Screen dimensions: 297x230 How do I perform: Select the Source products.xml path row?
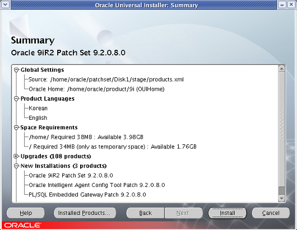pyautogui.click(x=106, y=79)
